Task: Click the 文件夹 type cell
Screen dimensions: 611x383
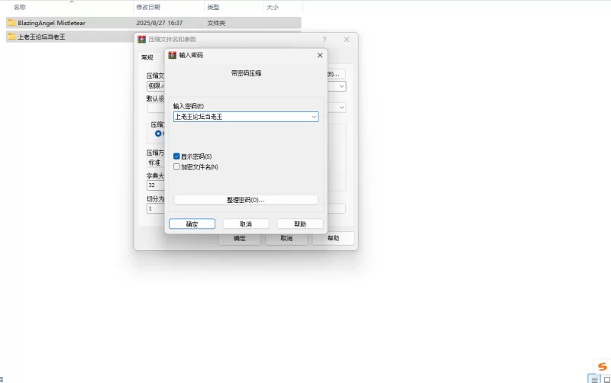Action: click(x=216, y=23)
